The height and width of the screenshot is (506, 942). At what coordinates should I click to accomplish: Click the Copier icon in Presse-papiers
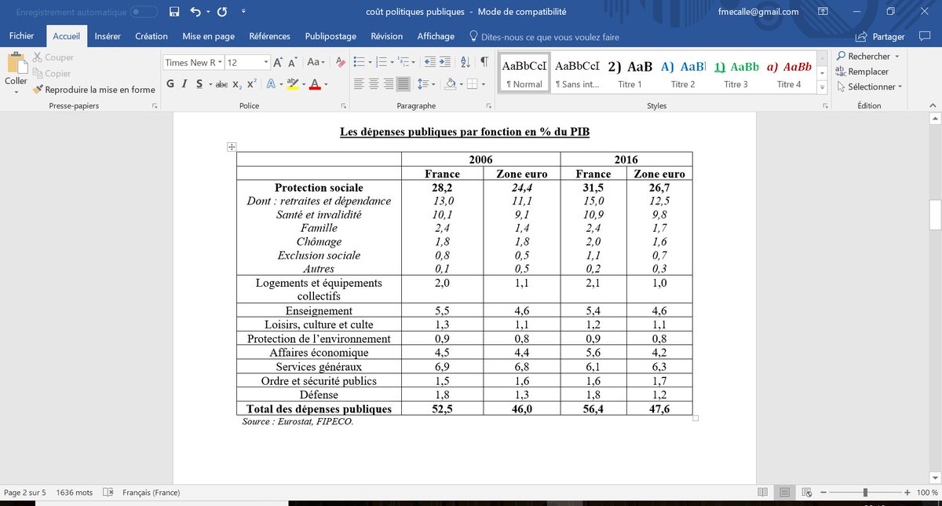(x=38, y=73)
